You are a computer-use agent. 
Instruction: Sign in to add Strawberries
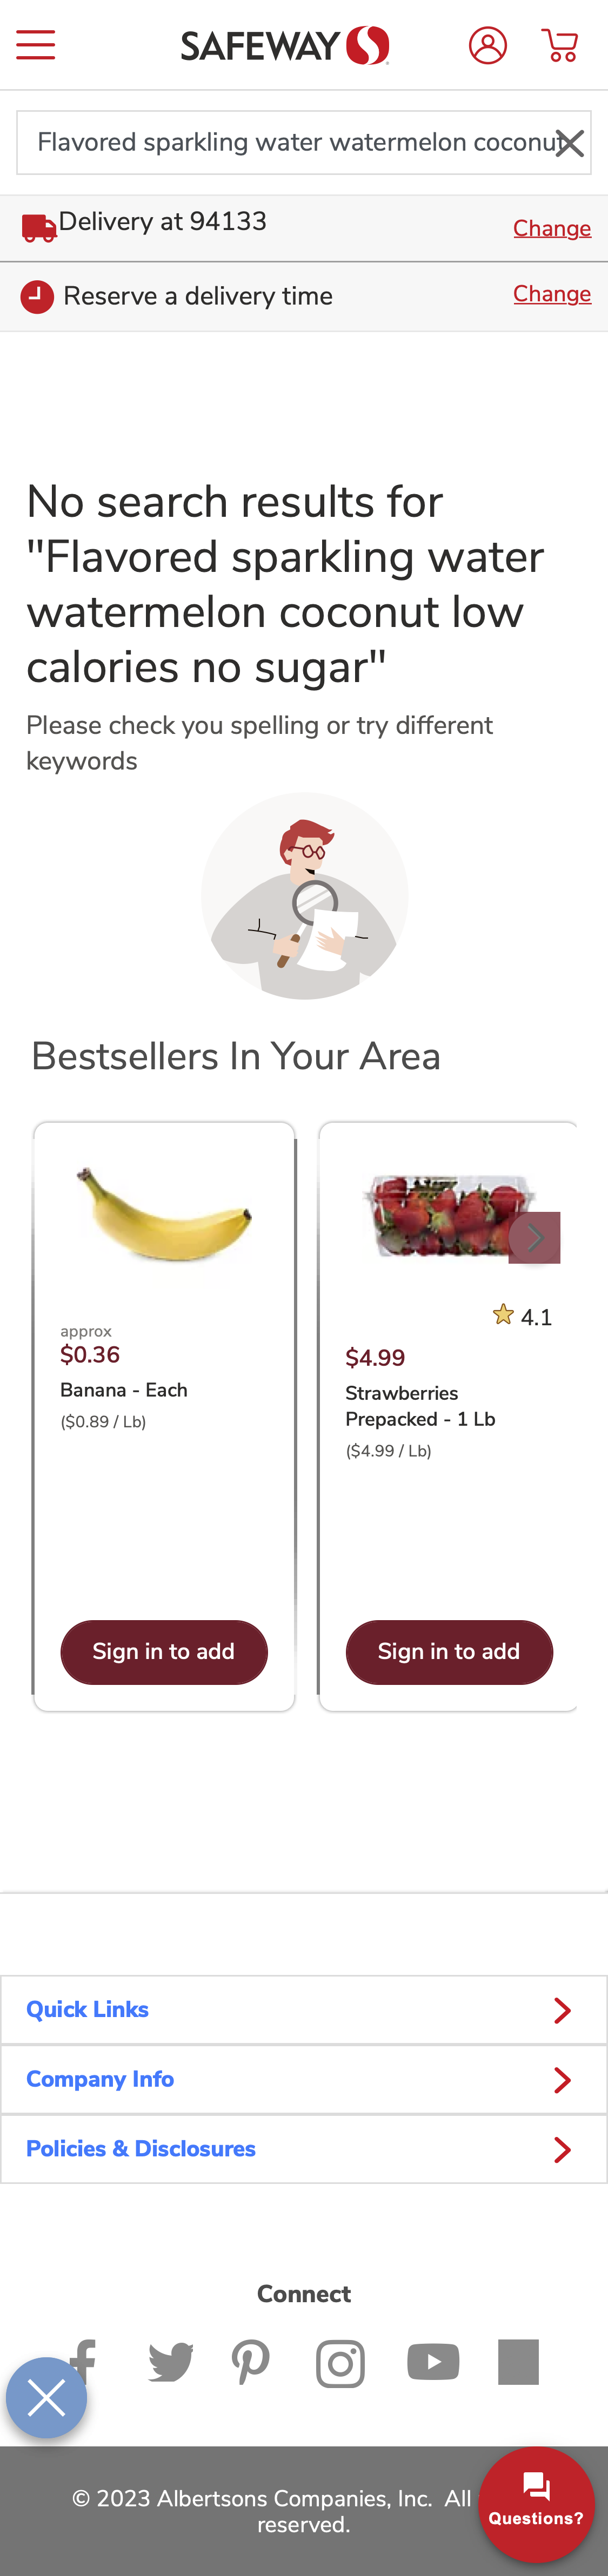(x=449, y=1652)
